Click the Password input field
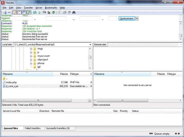The height and width of the screenshot is (137, 184). (x=90, y=18)
